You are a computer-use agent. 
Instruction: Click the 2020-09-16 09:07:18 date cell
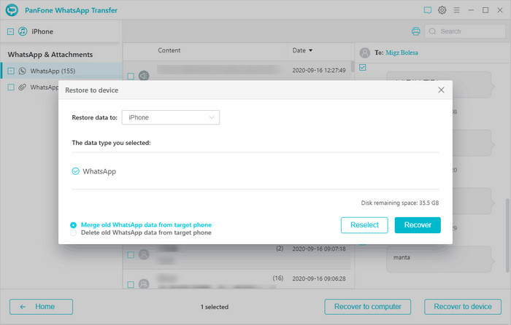tap(319, 249)
